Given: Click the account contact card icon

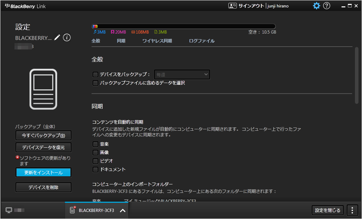Looking at the screenshot, I should (x=232, y=6).
